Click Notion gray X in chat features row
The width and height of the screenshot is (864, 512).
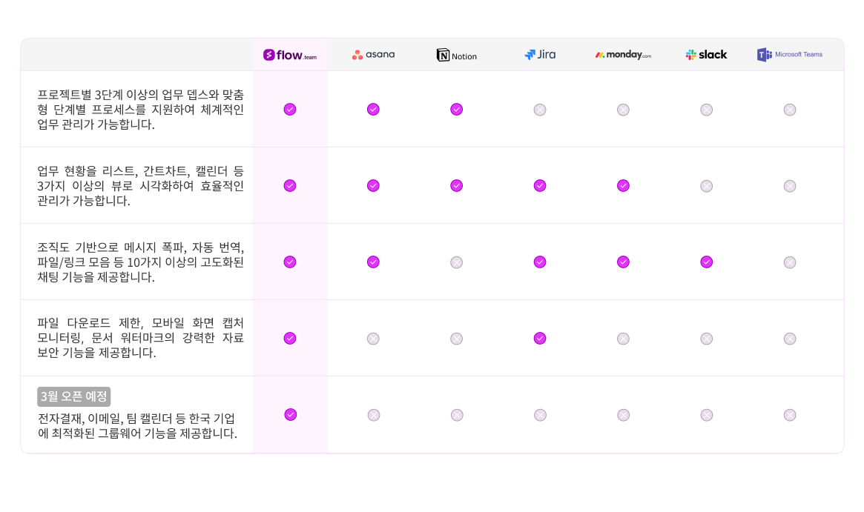point(456,262)
